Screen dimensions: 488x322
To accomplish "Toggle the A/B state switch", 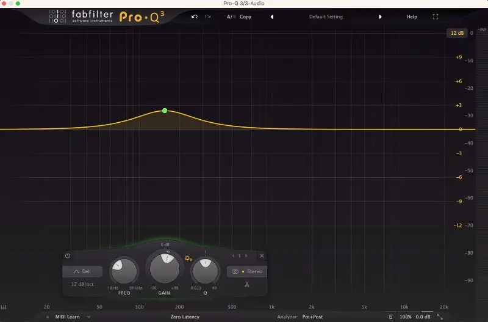I will tap(230, 16).
